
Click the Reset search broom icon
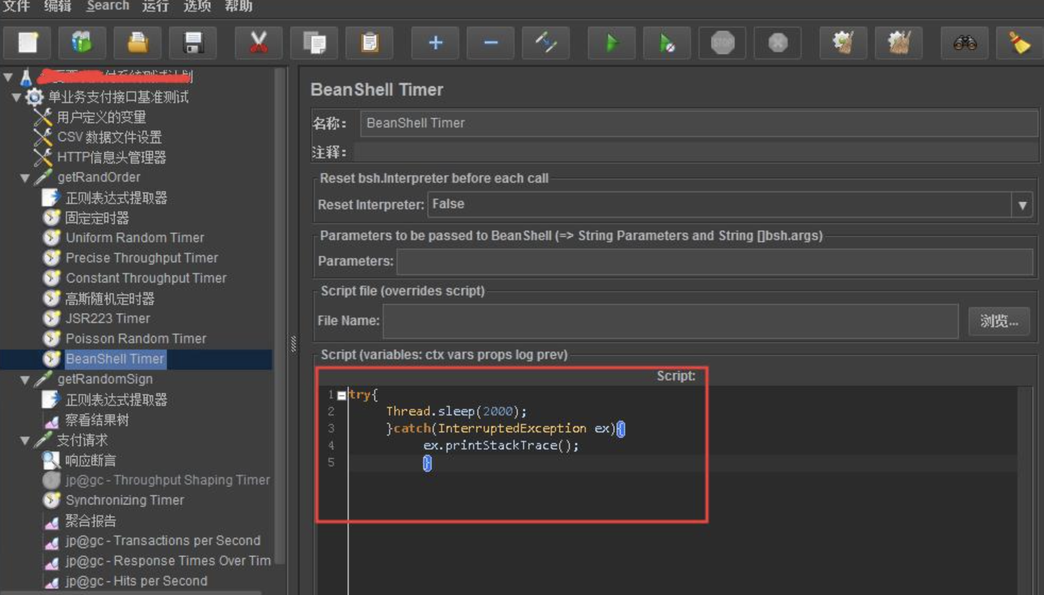coord(1020,42)
